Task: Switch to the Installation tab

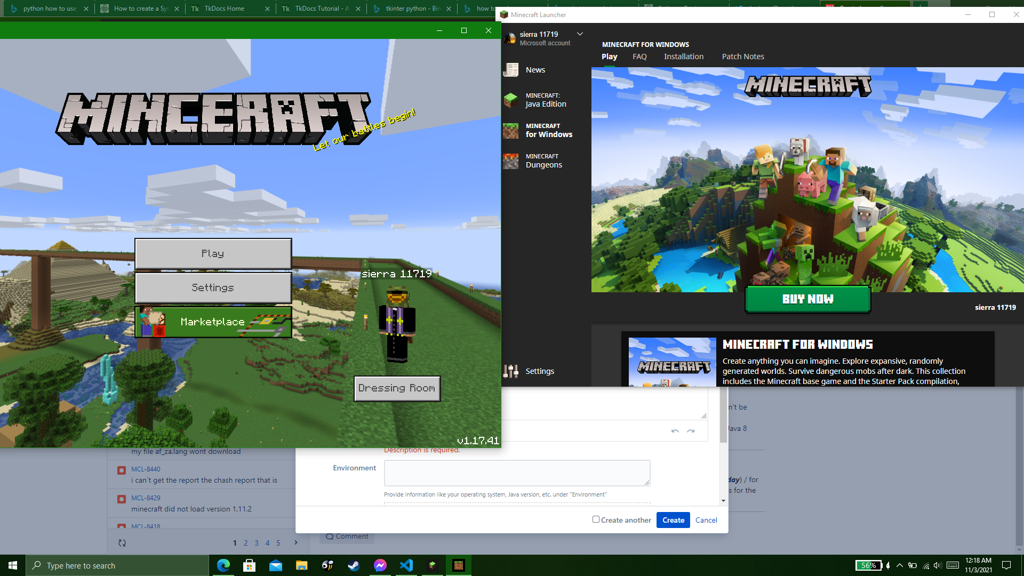Action: (683, 57)
